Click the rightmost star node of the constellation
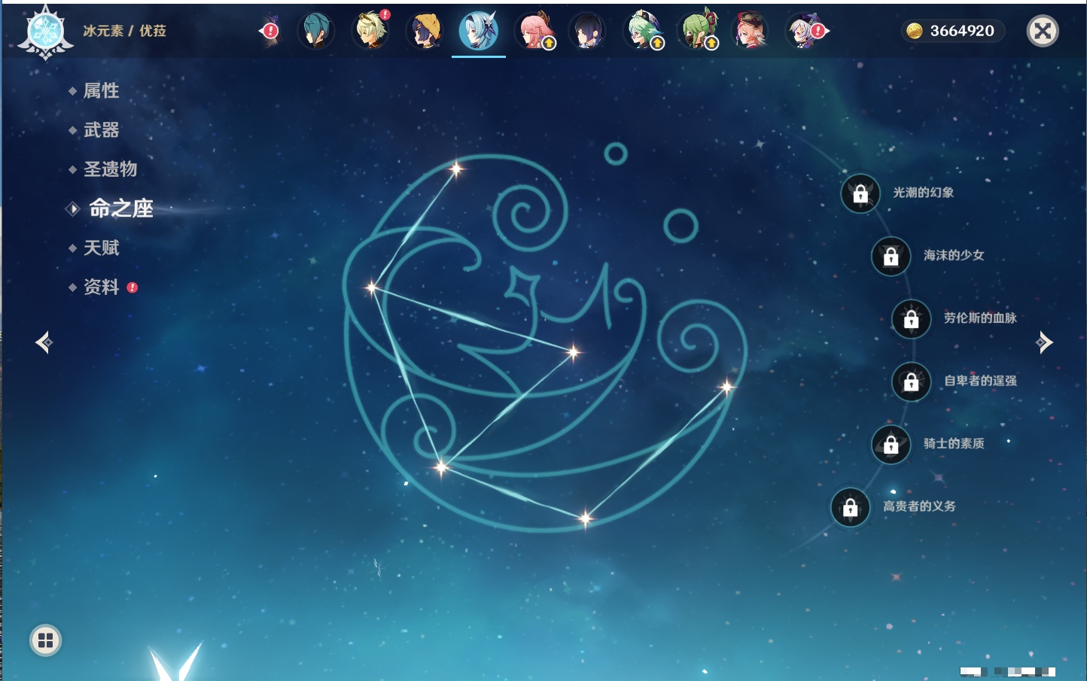Screen dimensions: 1087x681 click(727, 388)
